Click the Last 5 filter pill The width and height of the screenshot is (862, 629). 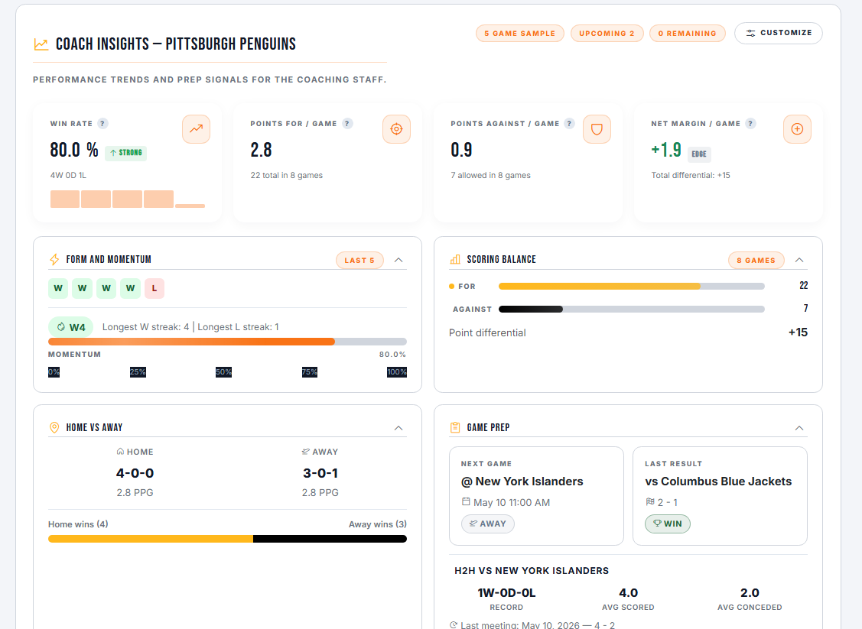[359, 261]
